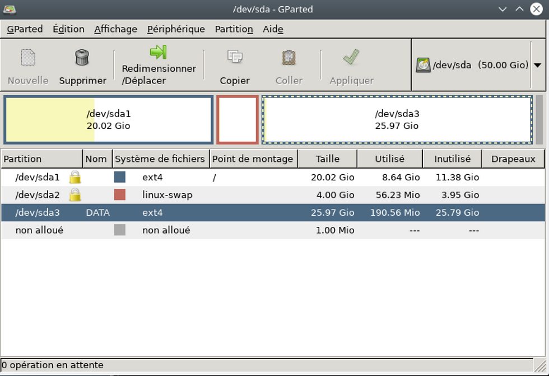Open the Partition menu
This screenshot has height=376, width=549.
pos(234,29)
